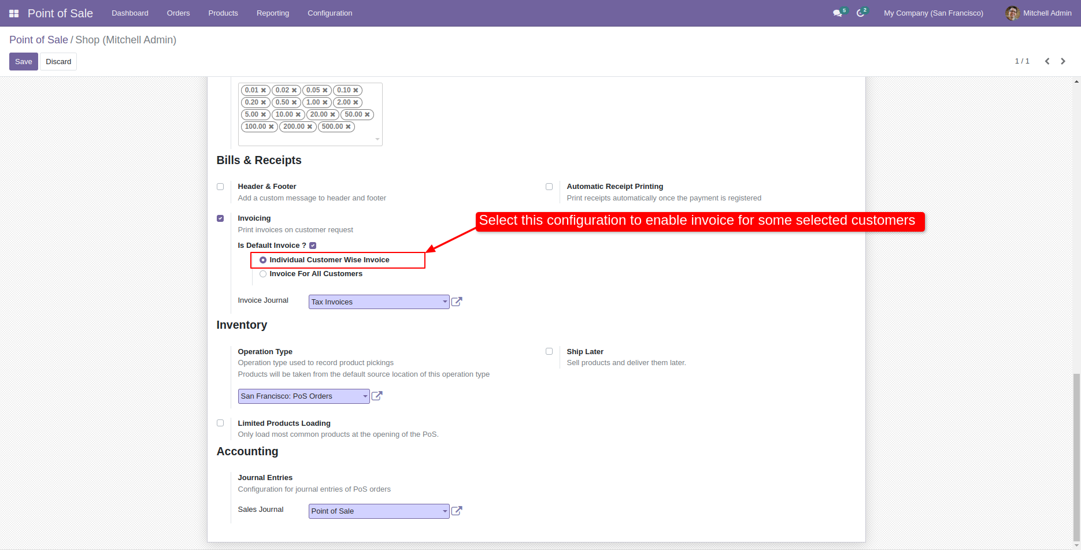Remove the 1.00 coin tag

(325, 102)
